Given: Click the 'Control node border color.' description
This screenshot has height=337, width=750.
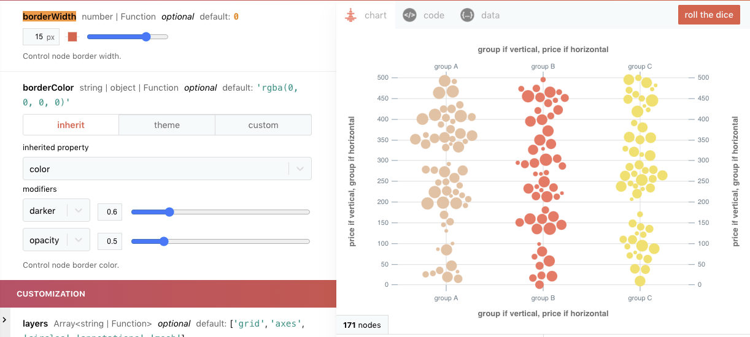Looking at the screenshot, I should [71, 265].
